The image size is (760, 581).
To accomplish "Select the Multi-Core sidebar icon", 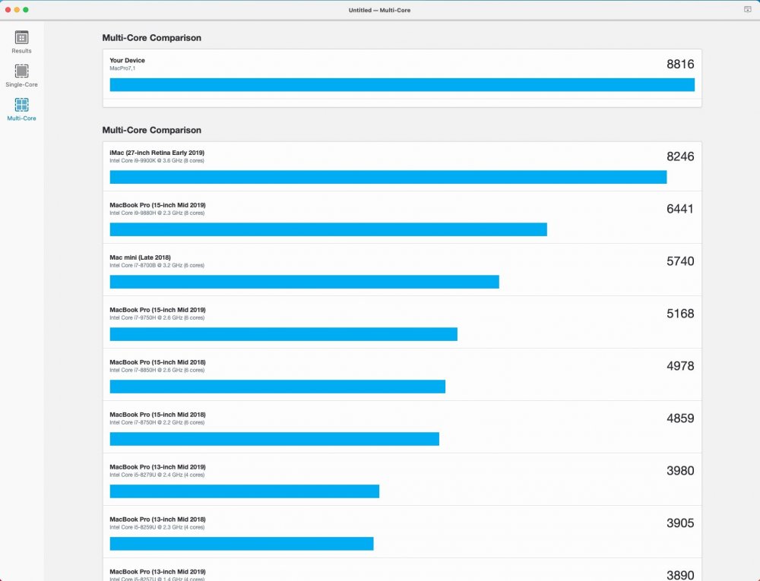I will (x=21, y=105).
